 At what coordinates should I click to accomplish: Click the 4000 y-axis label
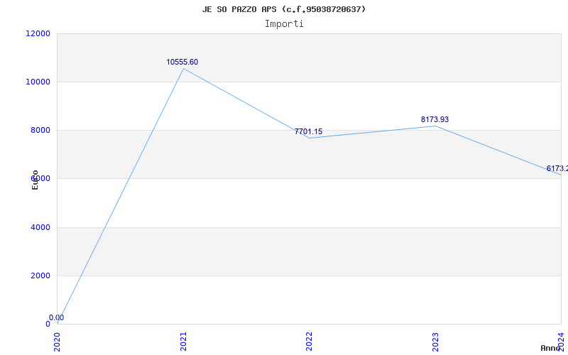tap(40, 228)
